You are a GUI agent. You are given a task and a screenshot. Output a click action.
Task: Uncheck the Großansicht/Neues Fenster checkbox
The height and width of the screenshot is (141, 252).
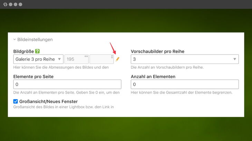(16, 102)
